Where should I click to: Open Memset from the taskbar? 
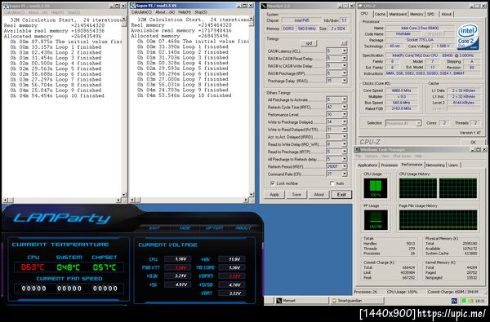coord(301,301)
